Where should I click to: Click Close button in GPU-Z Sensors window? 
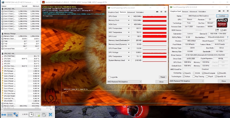(161, 82)
